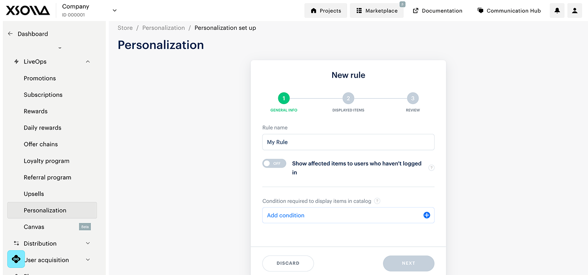588x275 pixels.
Task: Open notifications bell icon
Action: [x=557, y=11]
